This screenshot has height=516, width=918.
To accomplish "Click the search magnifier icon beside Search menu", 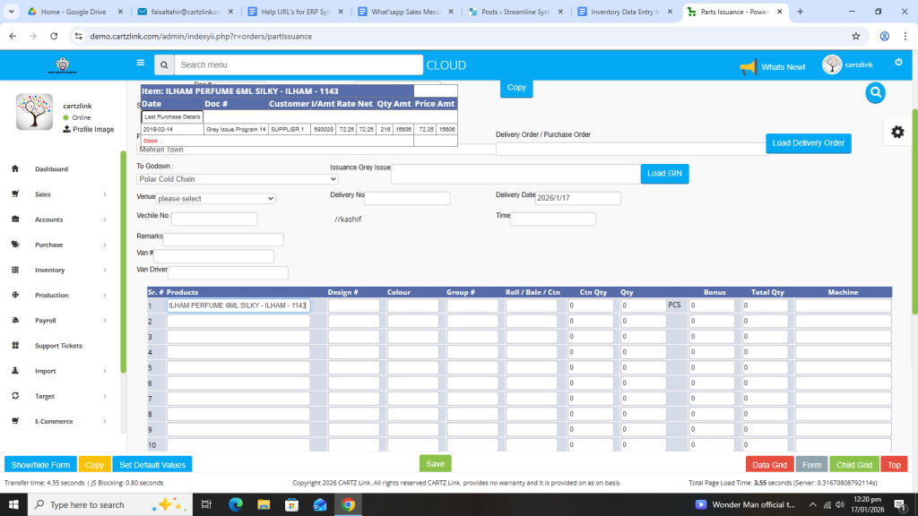I will pos(163,65).
